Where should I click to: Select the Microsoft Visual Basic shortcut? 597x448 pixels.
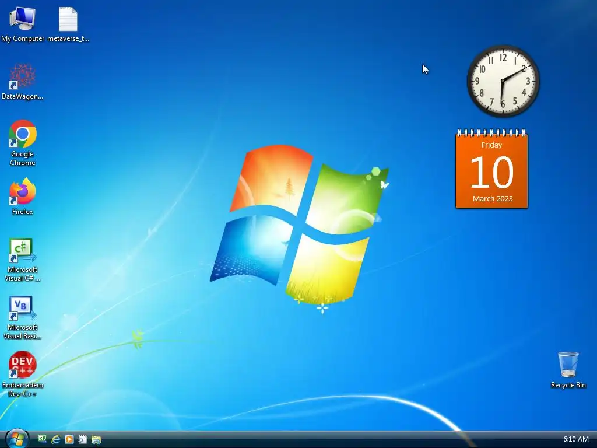(23, 318)
